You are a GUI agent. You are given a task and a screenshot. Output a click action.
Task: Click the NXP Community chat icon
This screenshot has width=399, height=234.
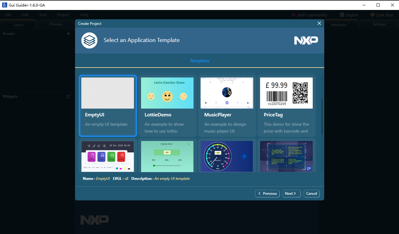293,15
